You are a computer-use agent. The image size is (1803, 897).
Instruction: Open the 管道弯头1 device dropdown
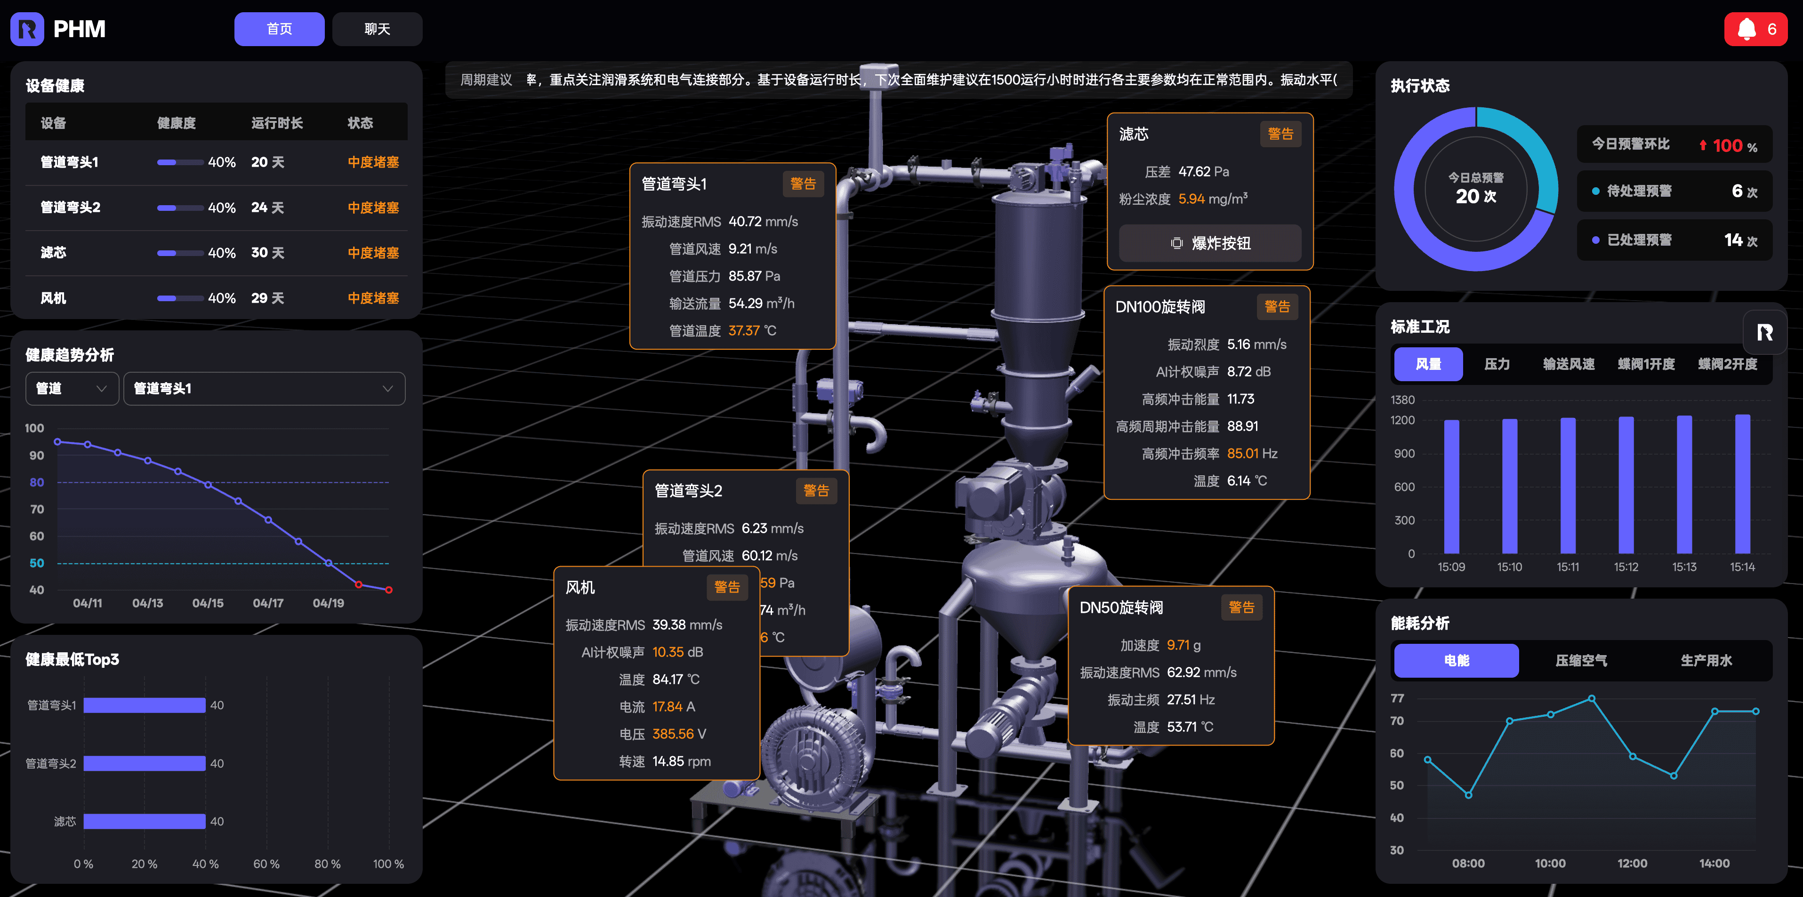(264, 388)
